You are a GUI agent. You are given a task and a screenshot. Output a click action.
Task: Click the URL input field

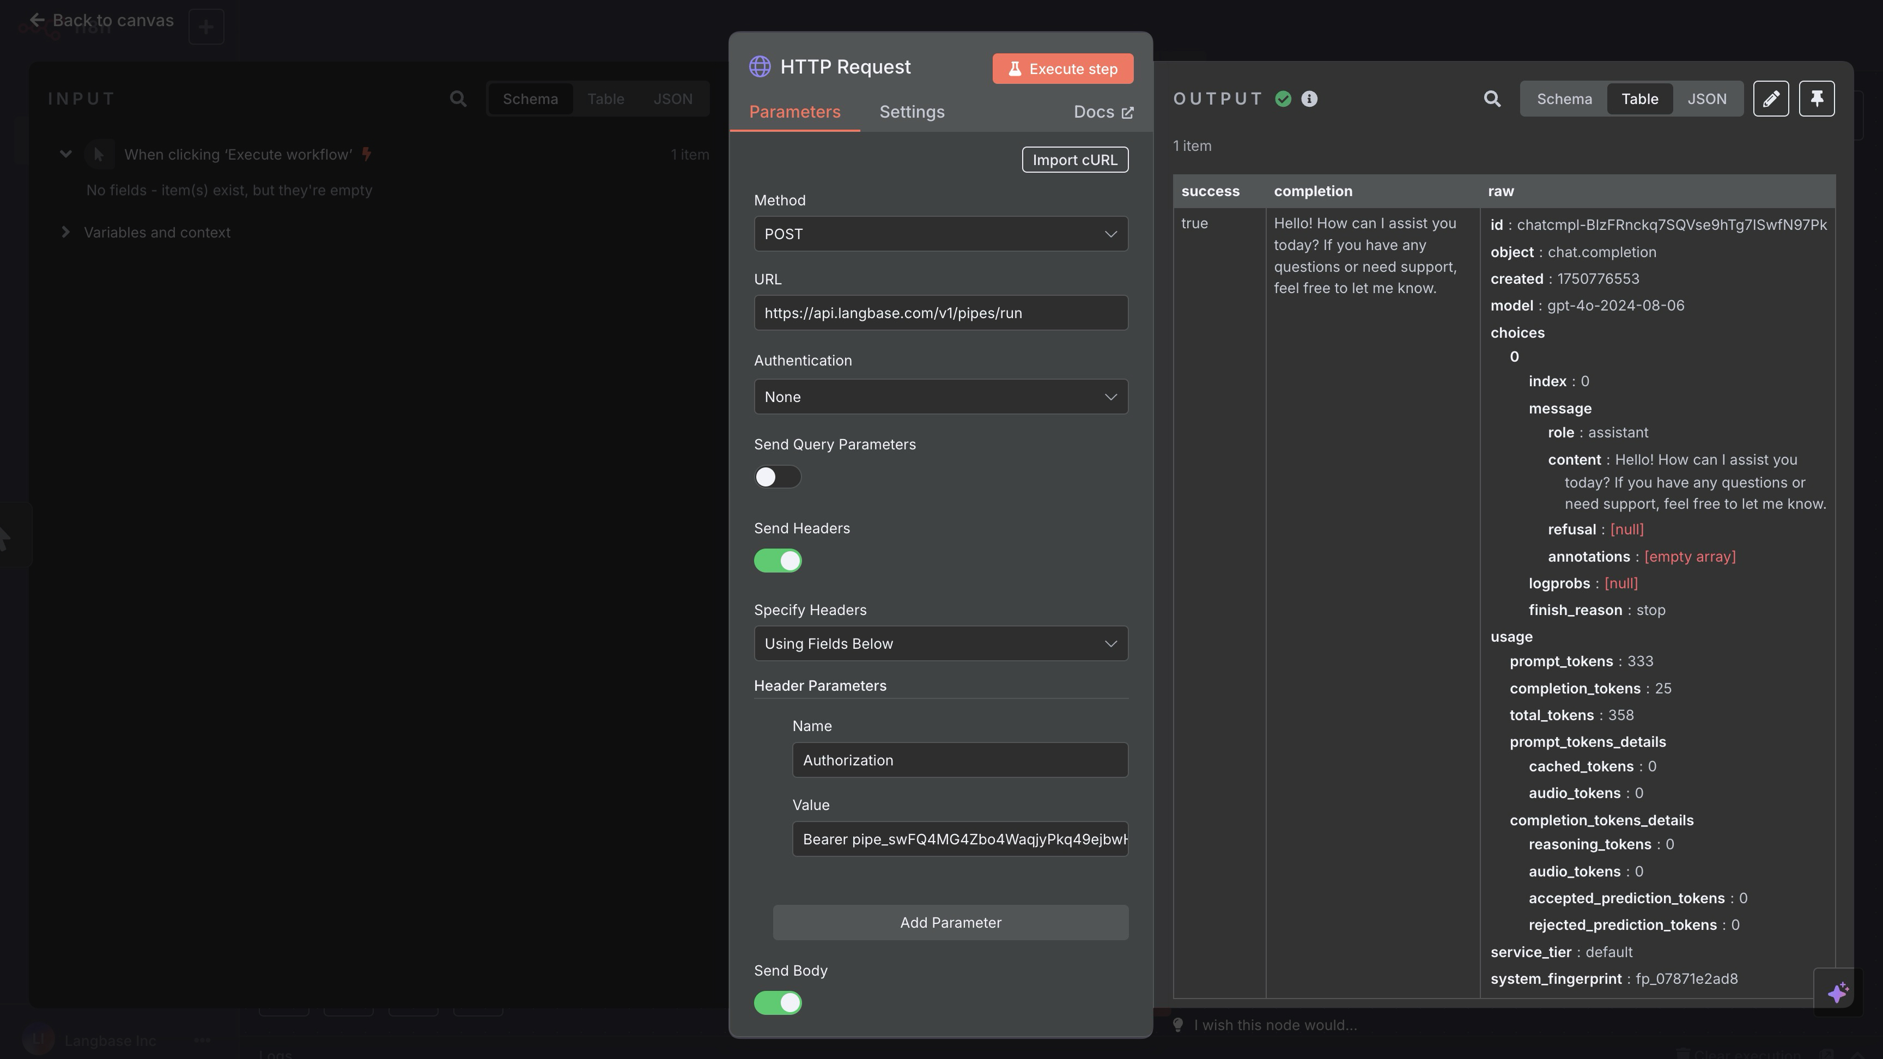coord(941,313)
